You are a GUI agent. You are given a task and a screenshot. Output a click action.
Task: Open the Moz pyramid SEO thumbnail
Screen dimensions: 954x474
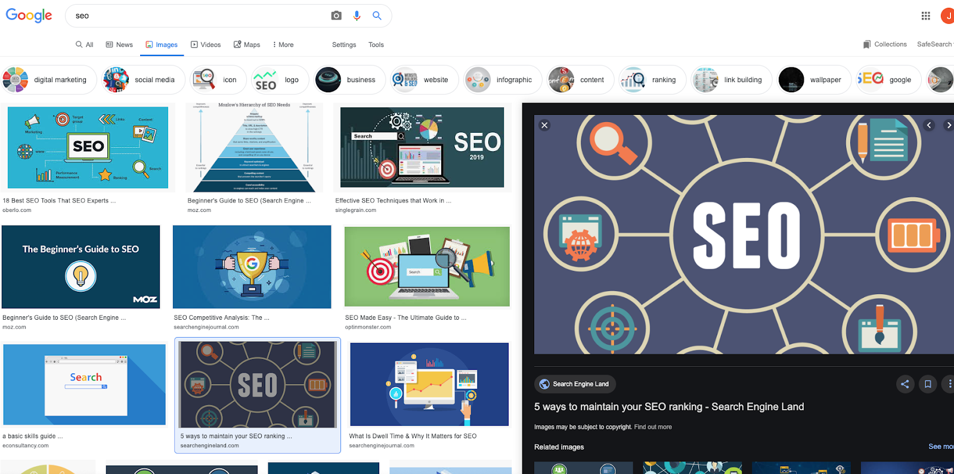[x=254, y=147]
